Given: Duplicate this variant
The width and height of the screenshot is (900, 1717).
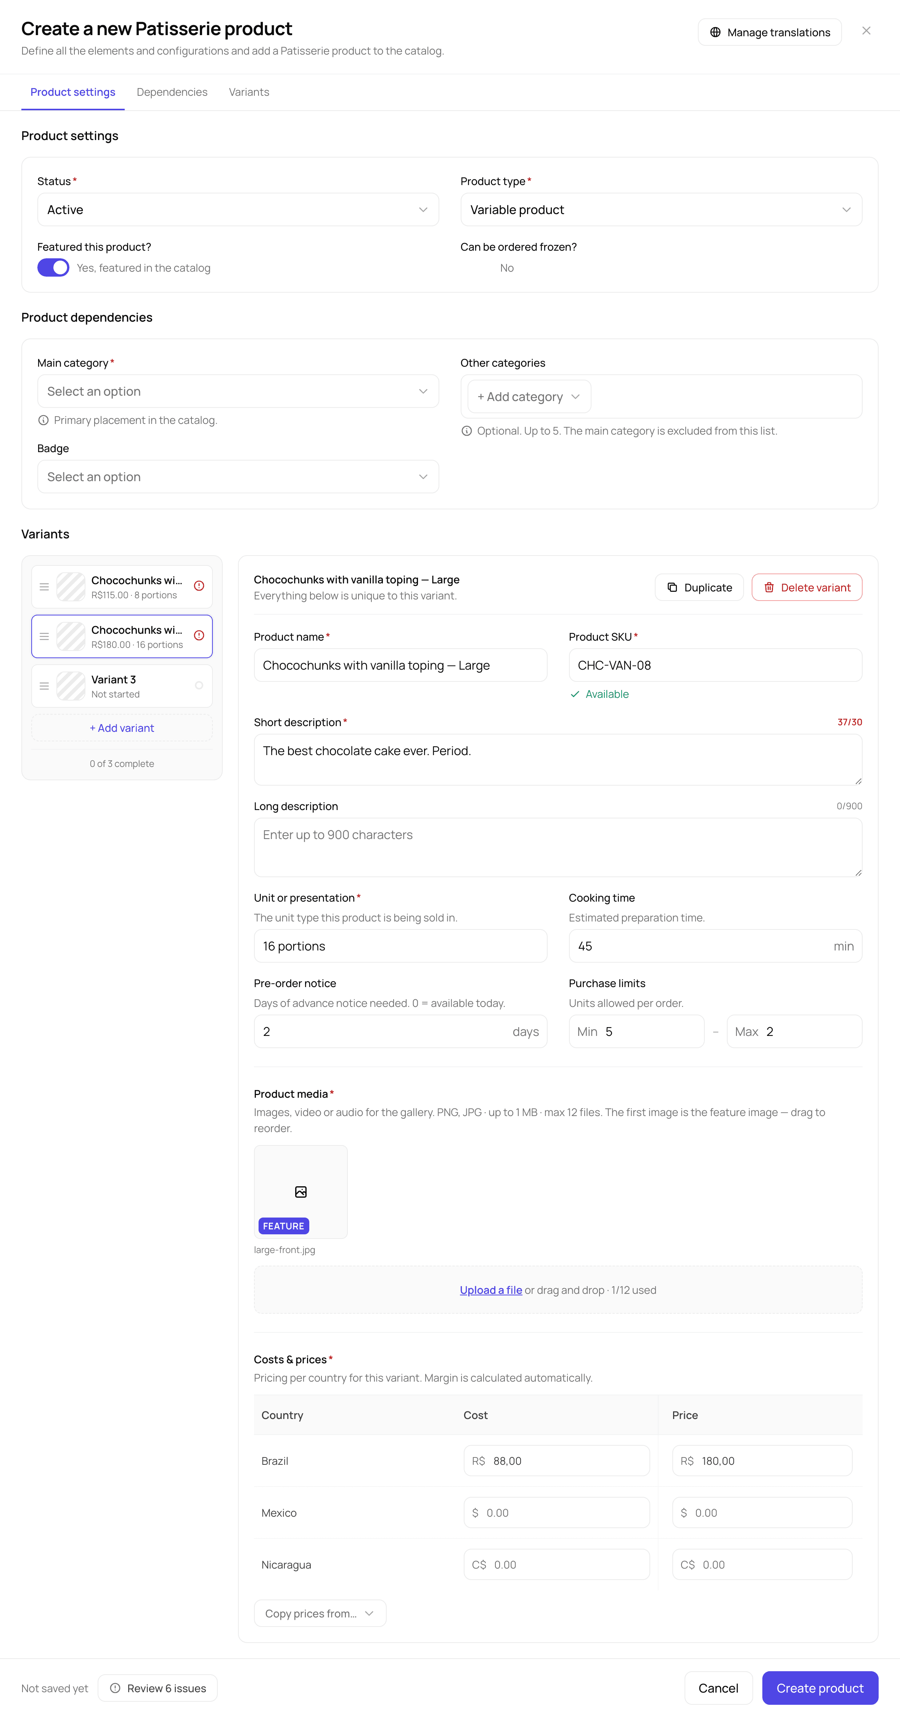Looking at the screenshot, I should pos(699,587).
